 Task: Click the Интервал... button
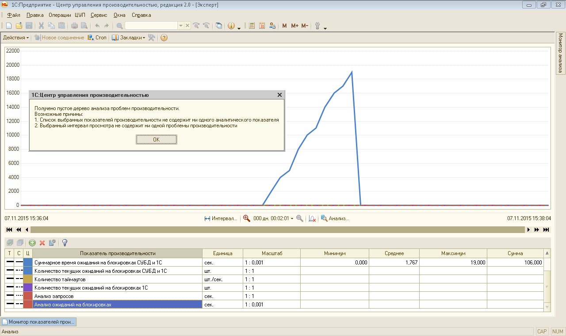(x=221, y=218)
